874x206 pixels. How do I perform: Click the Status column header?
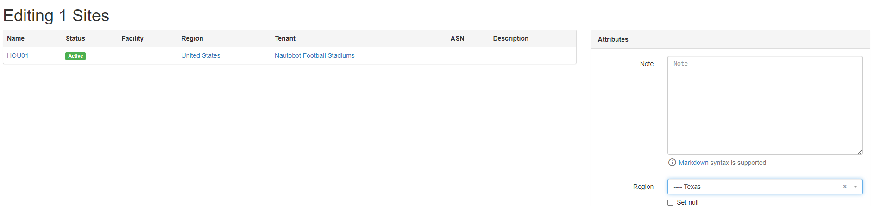point(75,38)
